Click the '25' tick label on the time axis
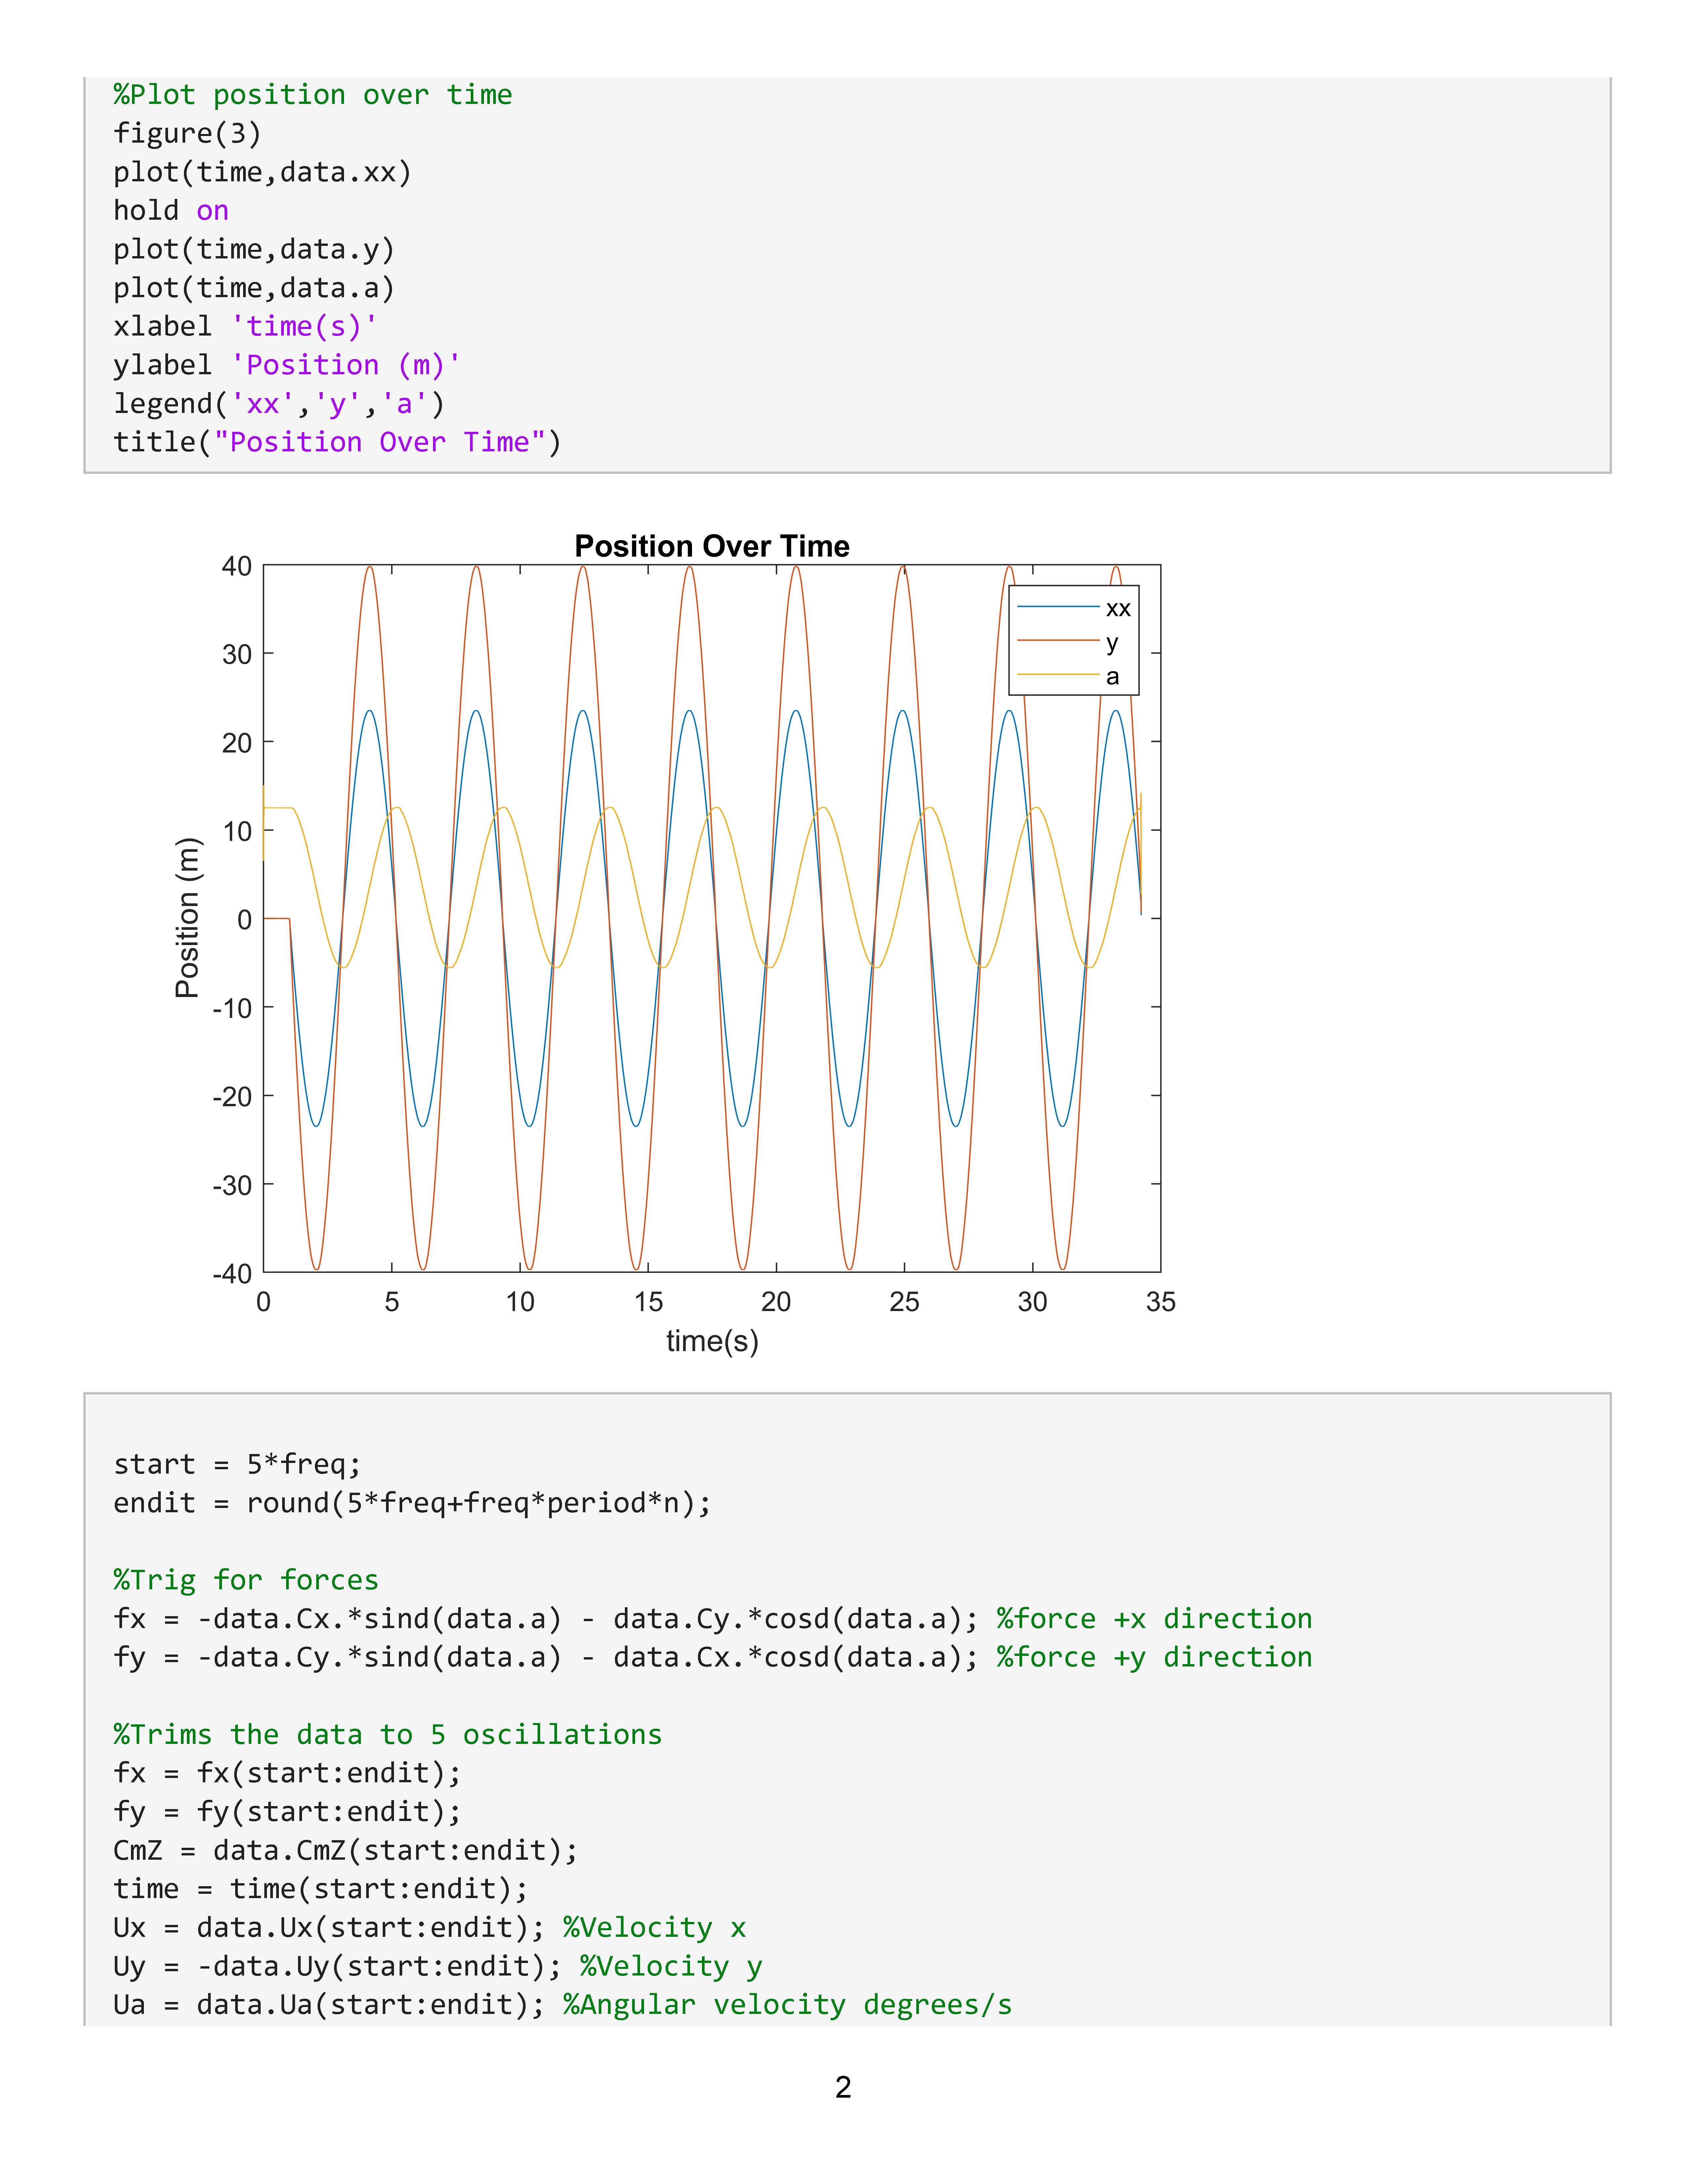 [904, 1302]
